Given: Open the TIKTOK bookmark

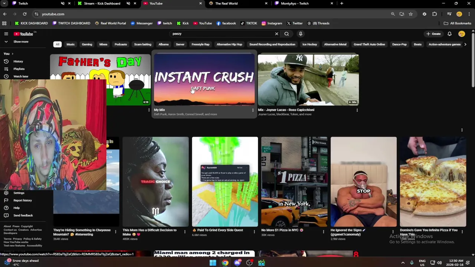Looking at the screenshot, I should [249, 23].
